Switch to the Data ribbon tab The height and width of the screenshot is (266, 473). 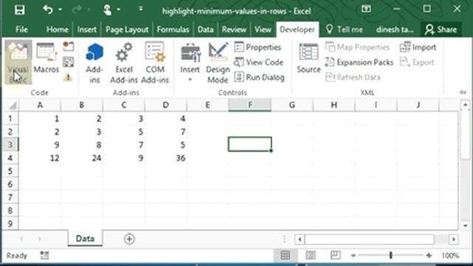[x=205, y=30]
